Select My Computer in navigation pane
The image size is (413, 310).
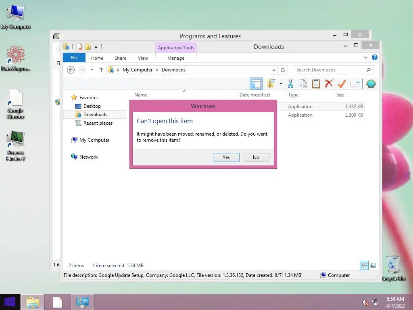coord(94,140)
